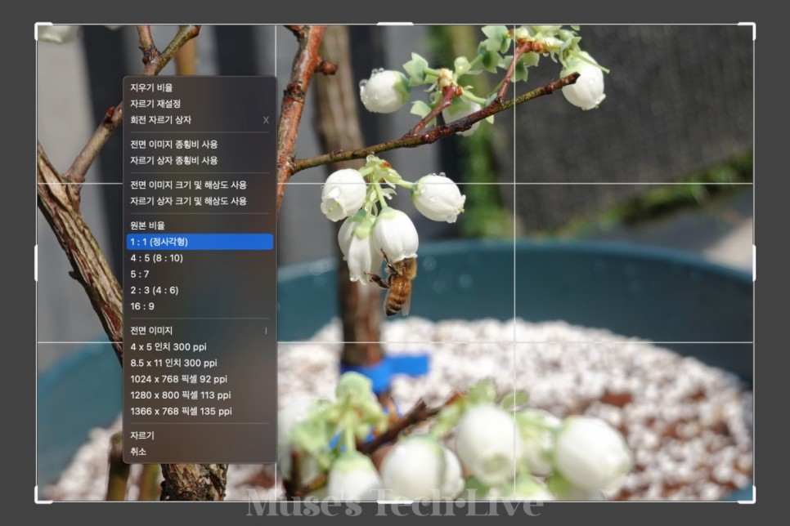Click the left edge middle crop handle
This screenshot has height=526, width=790.
coord(36,263)
